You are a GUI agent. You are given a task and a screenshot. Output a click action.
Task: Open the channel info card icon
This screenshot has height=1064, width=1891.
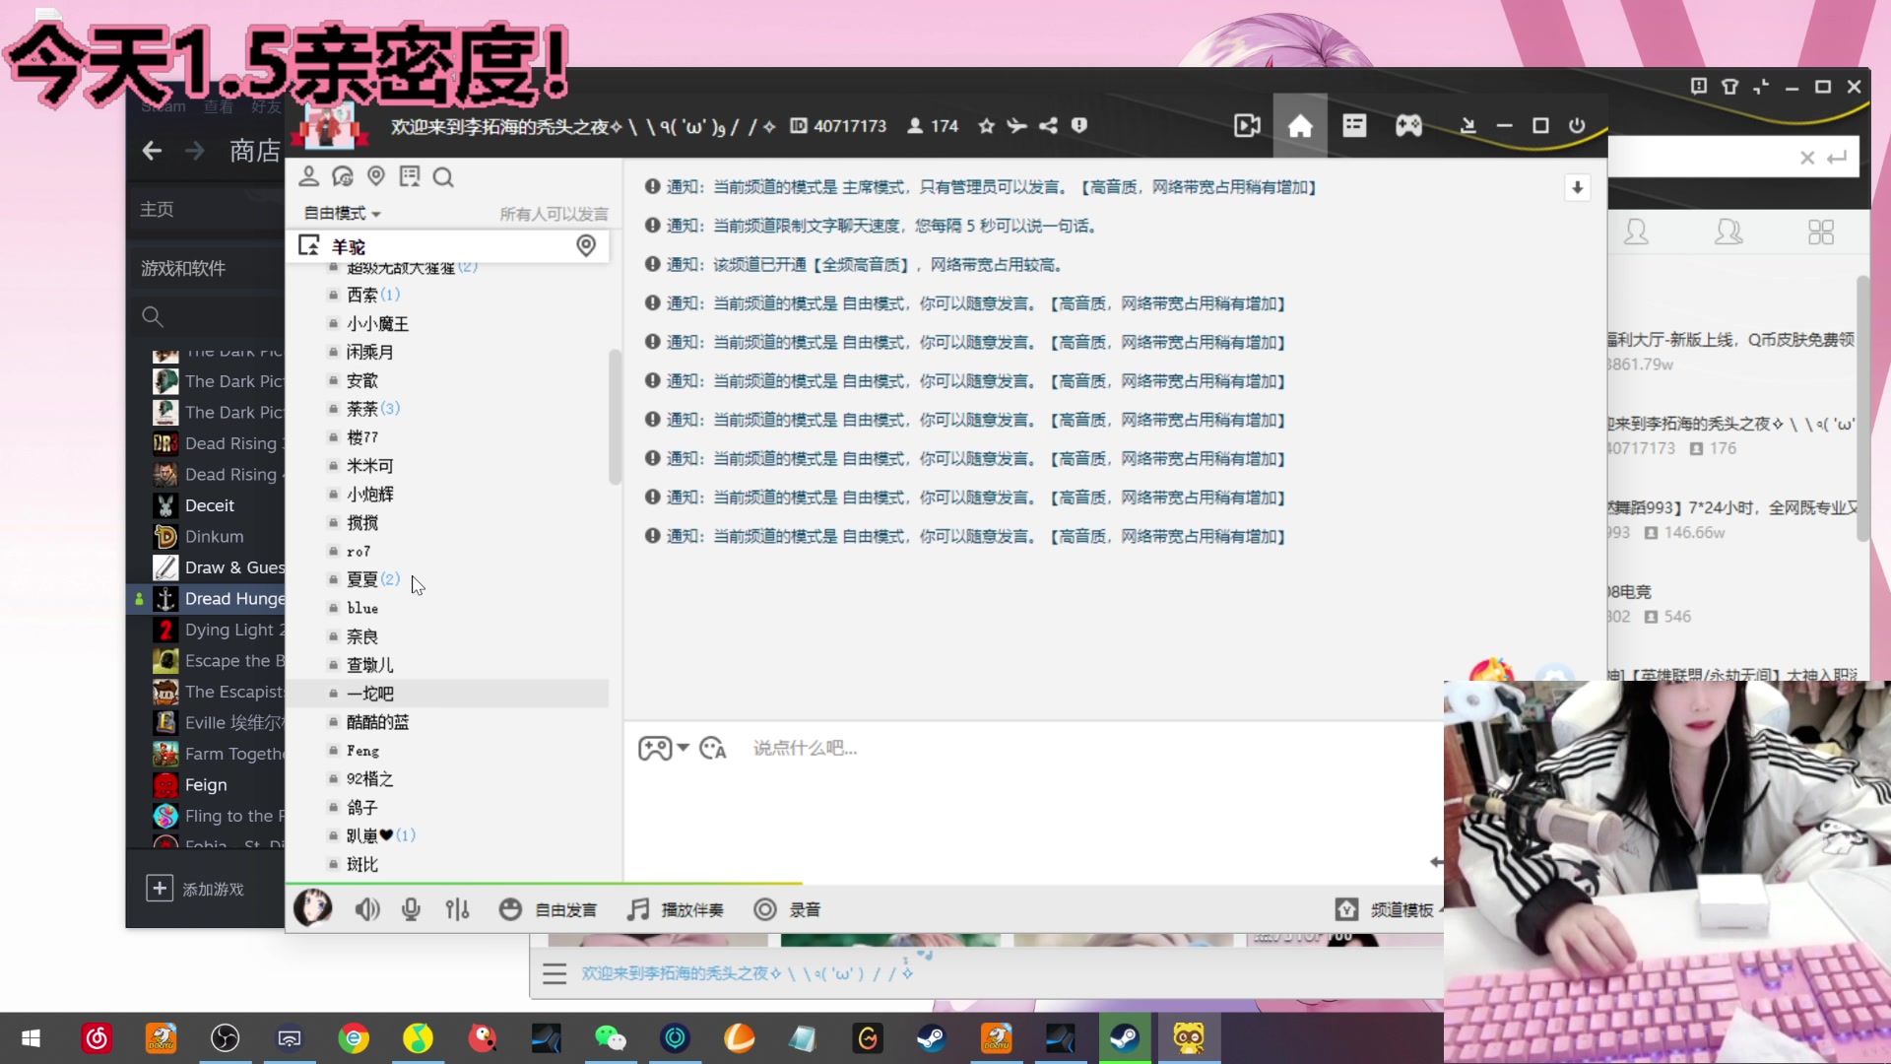point(410,175)
